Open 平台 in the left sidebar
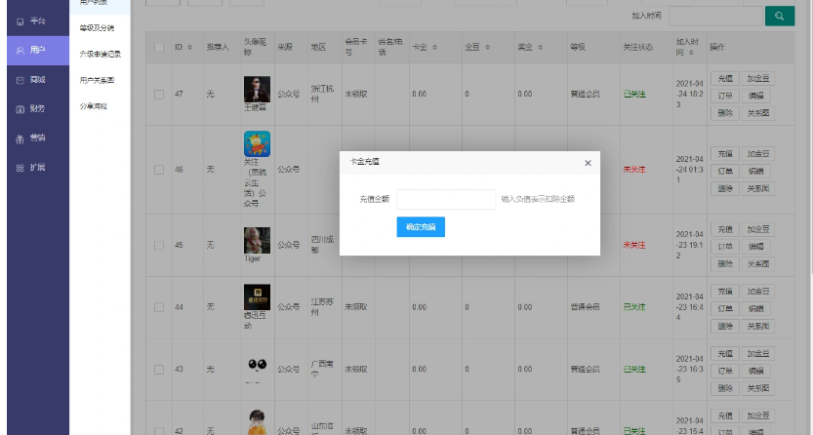 pyautogui.click(x=30, y=20)
